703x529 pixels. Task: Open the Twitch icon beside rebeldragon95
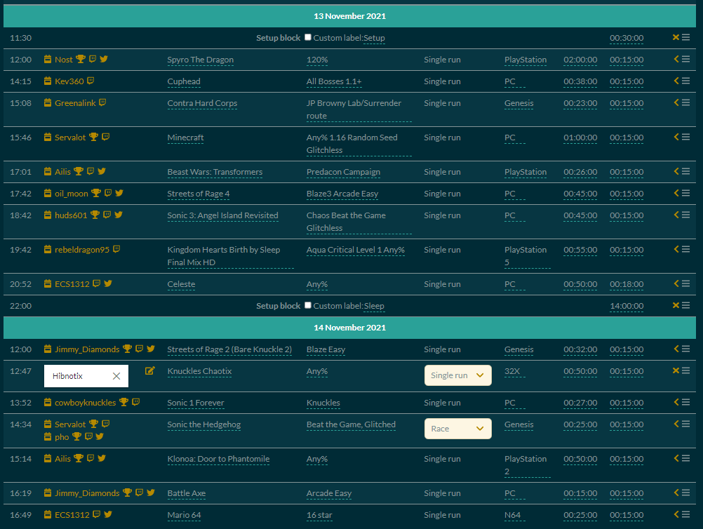click(116, 249)
